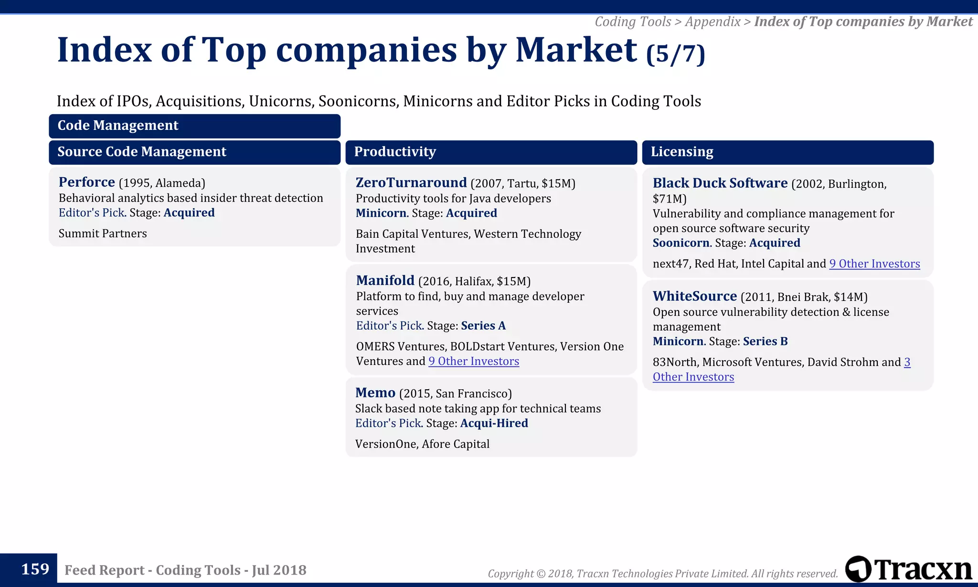
Task: Click 'Acquired' stage under ZeroTurnaround
Action: pos(471,213)
